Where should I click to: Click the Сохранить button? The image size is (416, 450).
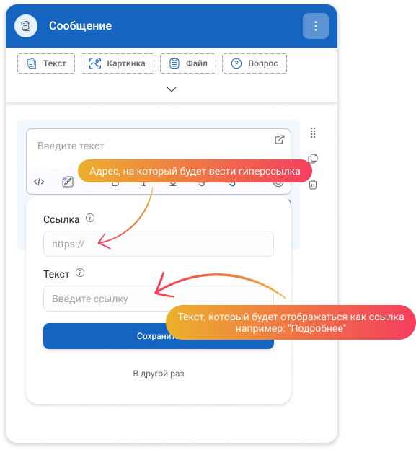[x=159, y=336]
